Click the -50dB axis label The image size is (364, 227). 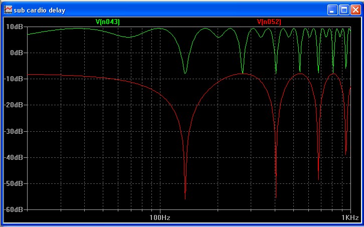(x=14, y=183)
